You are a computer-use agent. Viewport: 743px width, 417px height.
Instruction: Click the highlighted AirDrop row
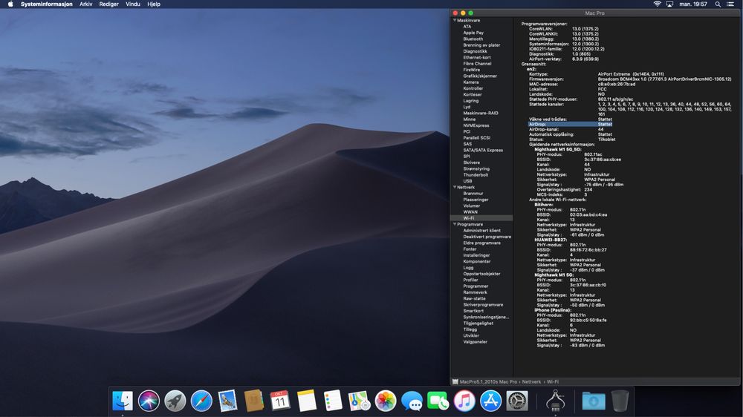(x=570, y=124)
